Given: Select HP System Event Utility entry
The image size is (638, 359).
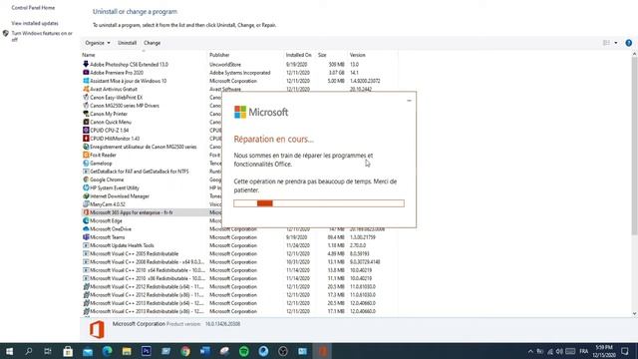Looking at the screenshot, I should tap(115, 188).
